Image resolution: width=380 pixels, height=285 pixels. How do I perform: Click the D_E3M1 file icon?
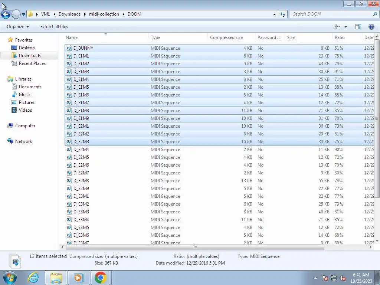point(69,196)
